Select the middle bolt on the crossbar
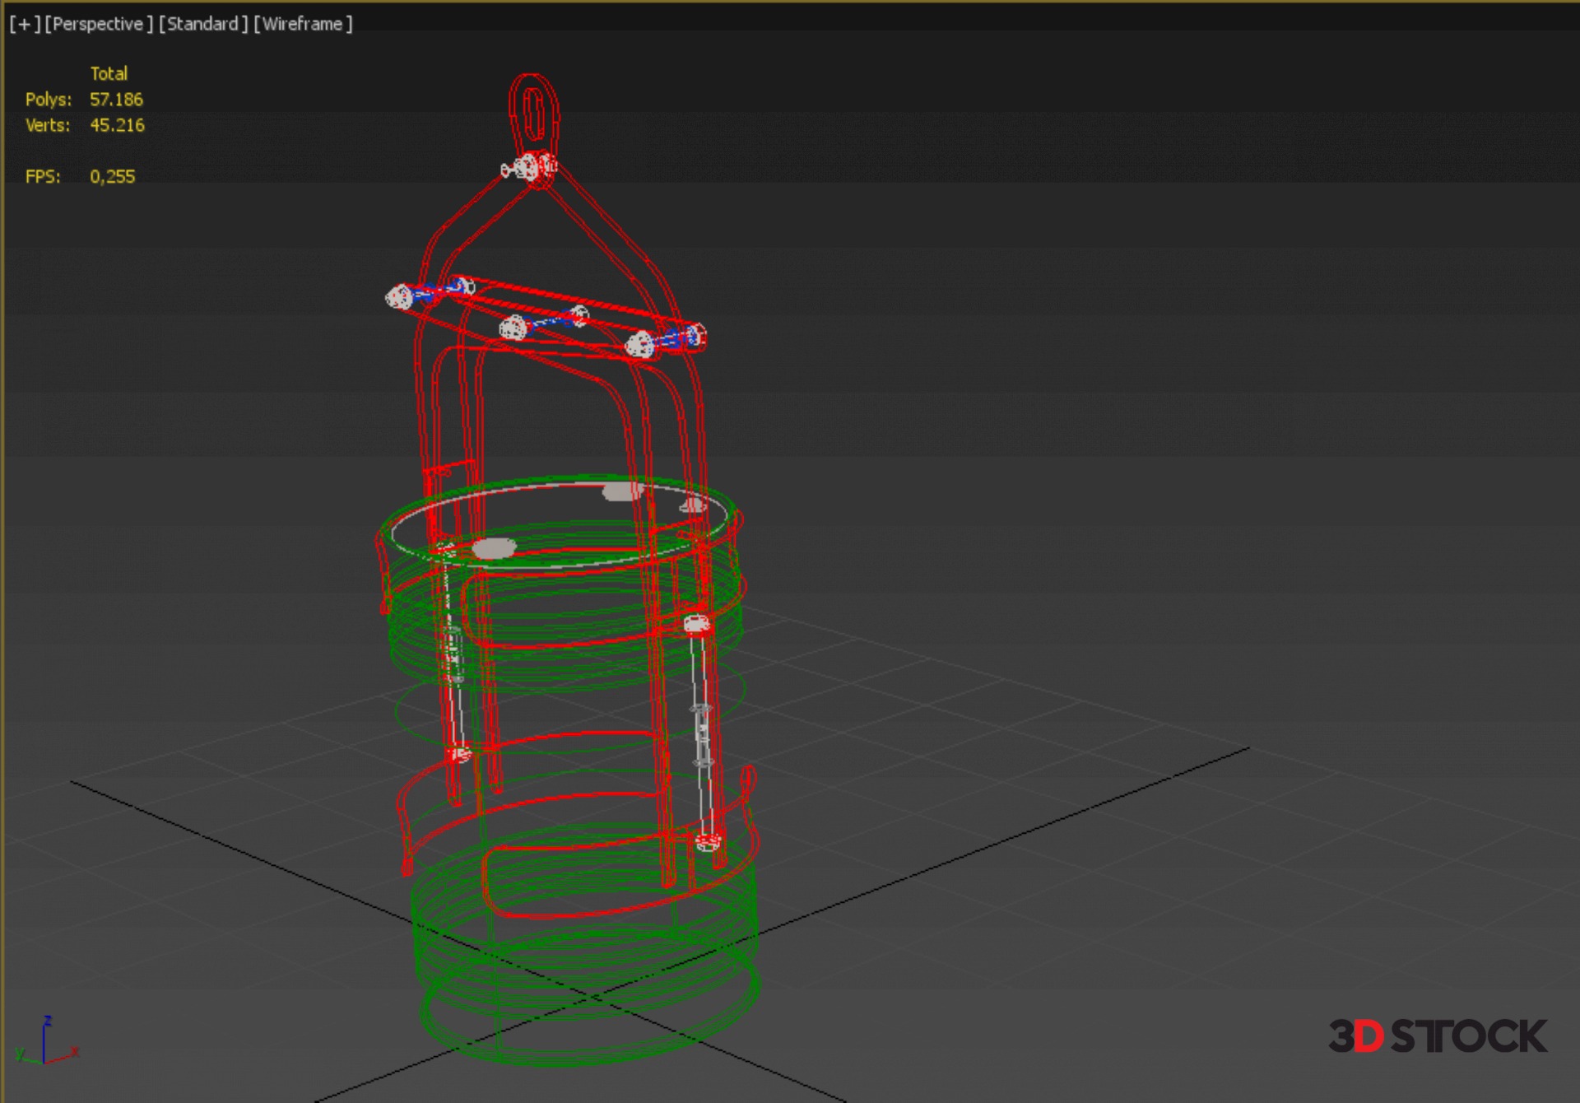Screen dimensions: 1580x1103 click(513, 328)
